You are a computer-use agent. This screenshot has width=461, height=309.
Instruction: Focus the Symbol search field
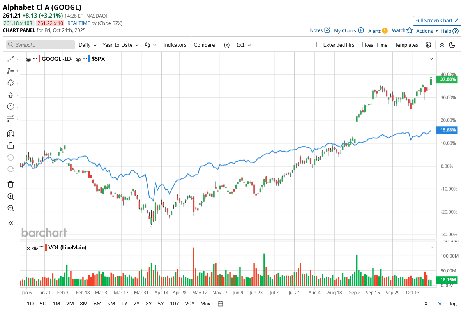coord(41,45)
